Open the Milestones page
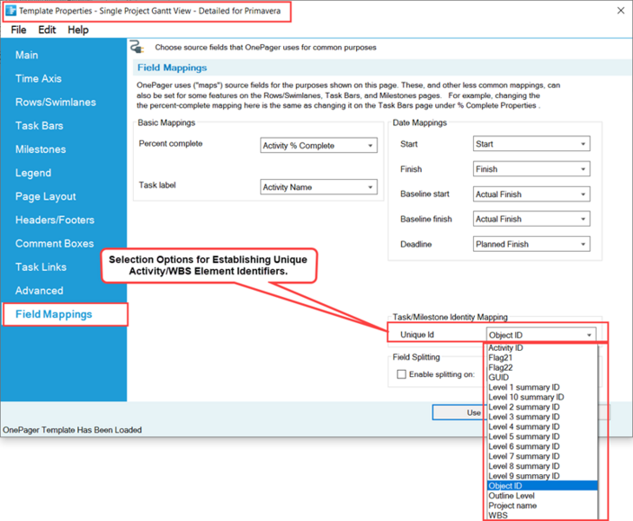This screenshot has height=521, width=633. 40,149
